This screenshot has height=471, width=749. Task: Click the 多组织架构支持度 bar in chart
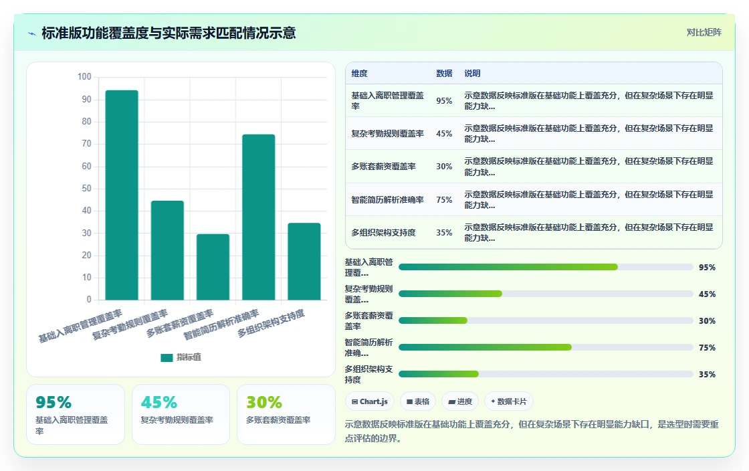pos(304,262)
